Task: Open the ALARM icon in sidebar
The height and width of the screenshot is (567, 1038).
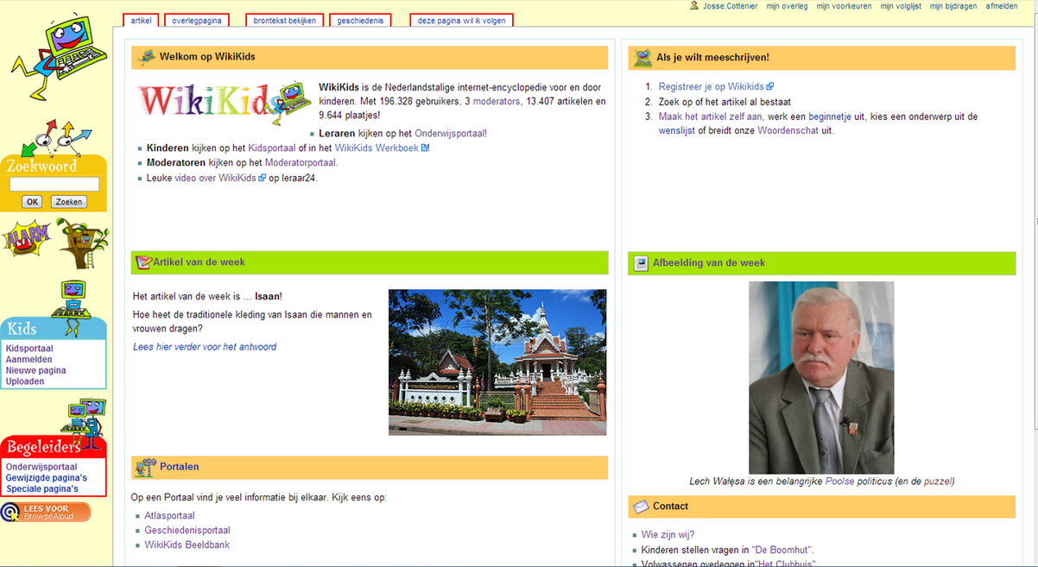Action: click(26, 239)
